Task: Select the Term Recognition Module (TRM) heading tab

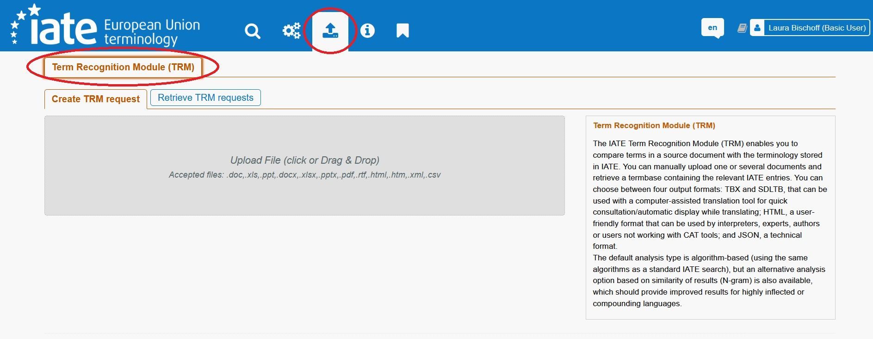Action: (123, 67)
